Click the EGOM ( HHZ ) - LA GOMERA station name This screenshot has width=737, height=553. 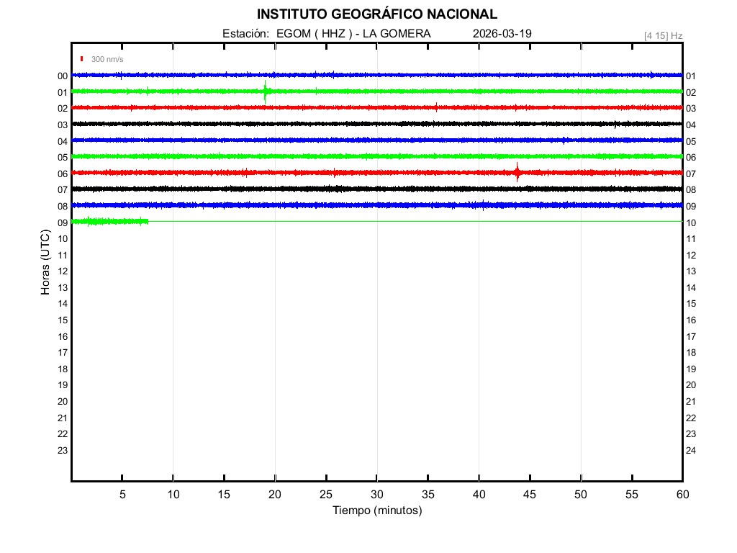[353, 34]
